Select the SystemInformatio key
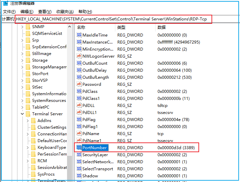The height and width of the screenshot is (182, 240). tap(49, 94)
